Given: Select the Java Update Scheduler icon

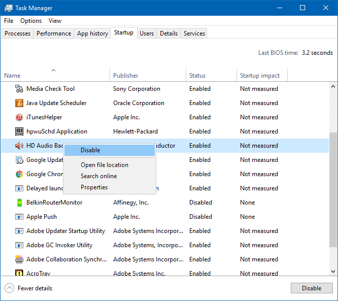Looking at the screenshot, I should click(x=19, y=103).
